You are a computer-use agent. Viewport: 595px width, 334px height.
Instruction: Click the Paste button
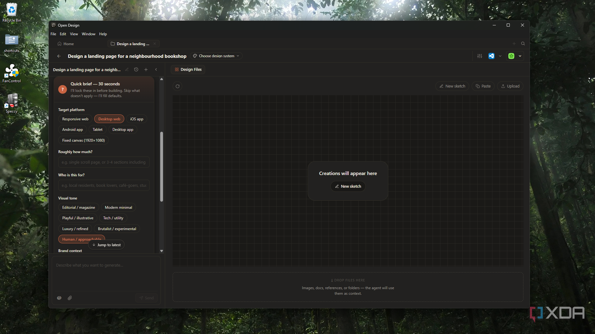[483, 86]
